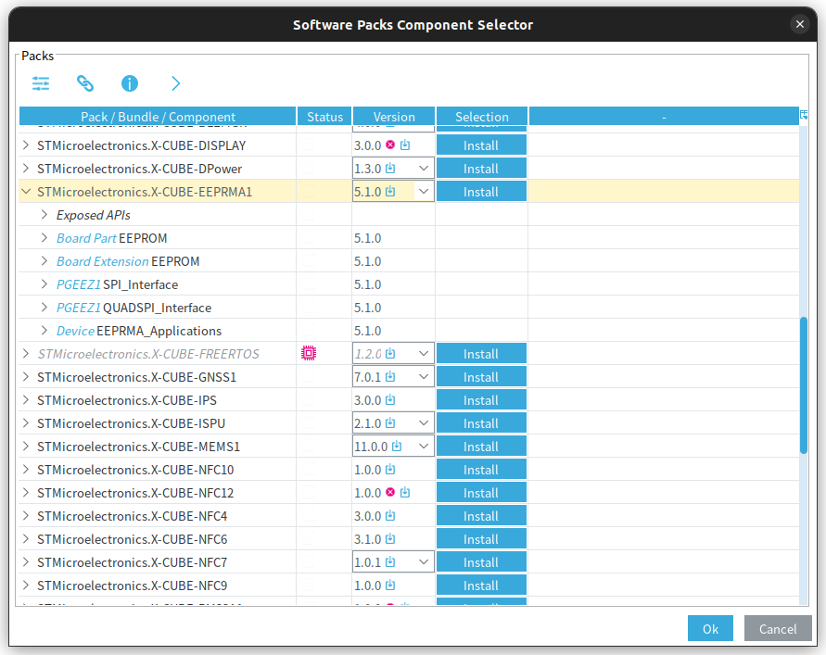Click download icon beside X-CUBE-NFC10 version 1.0.0
The height and width of the screenshot is (655, 826).
[x=389, y=469]
